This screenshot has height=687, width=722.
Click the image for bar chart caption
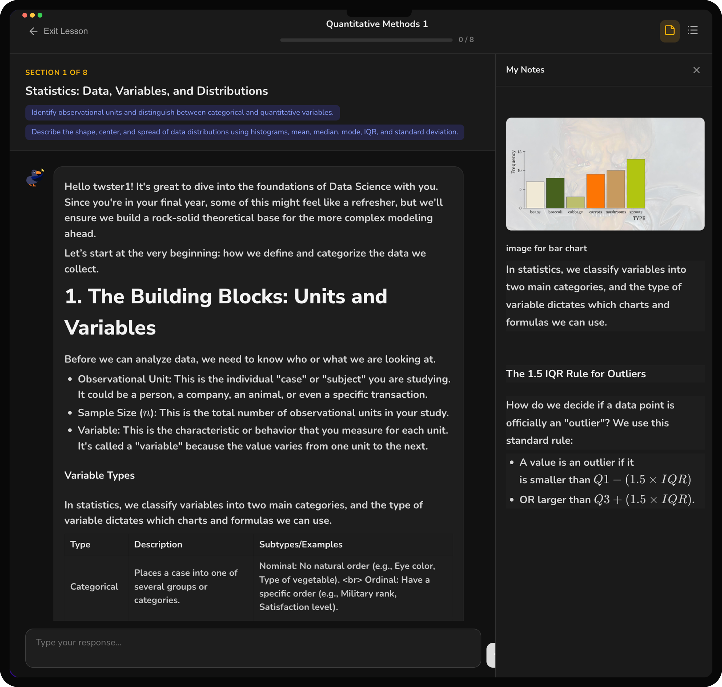pyautogui.click(x=546, y=248)
